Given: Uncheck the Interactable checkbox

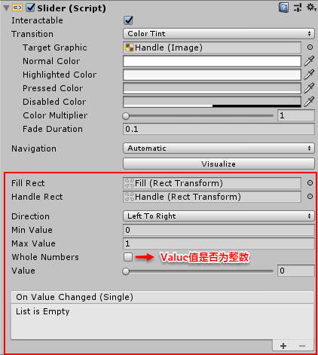Looking at the screenshot, I should 128,20.
